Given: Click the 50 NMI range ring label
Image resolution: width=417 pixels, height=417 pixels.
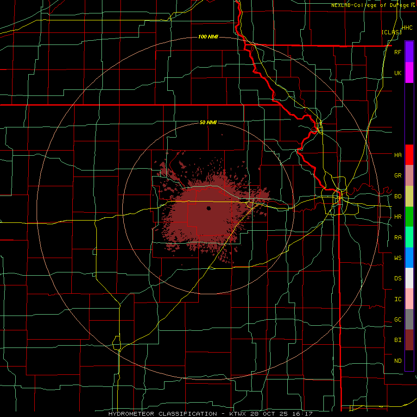Looking at the screenshot, I should click(x=208, y=123).
